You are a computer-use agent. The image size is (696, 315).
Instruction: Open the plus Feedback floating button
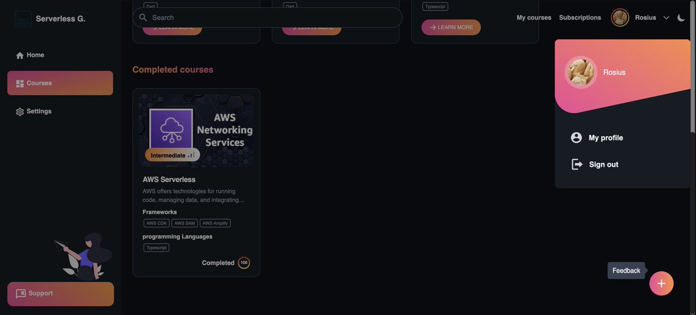661,284
